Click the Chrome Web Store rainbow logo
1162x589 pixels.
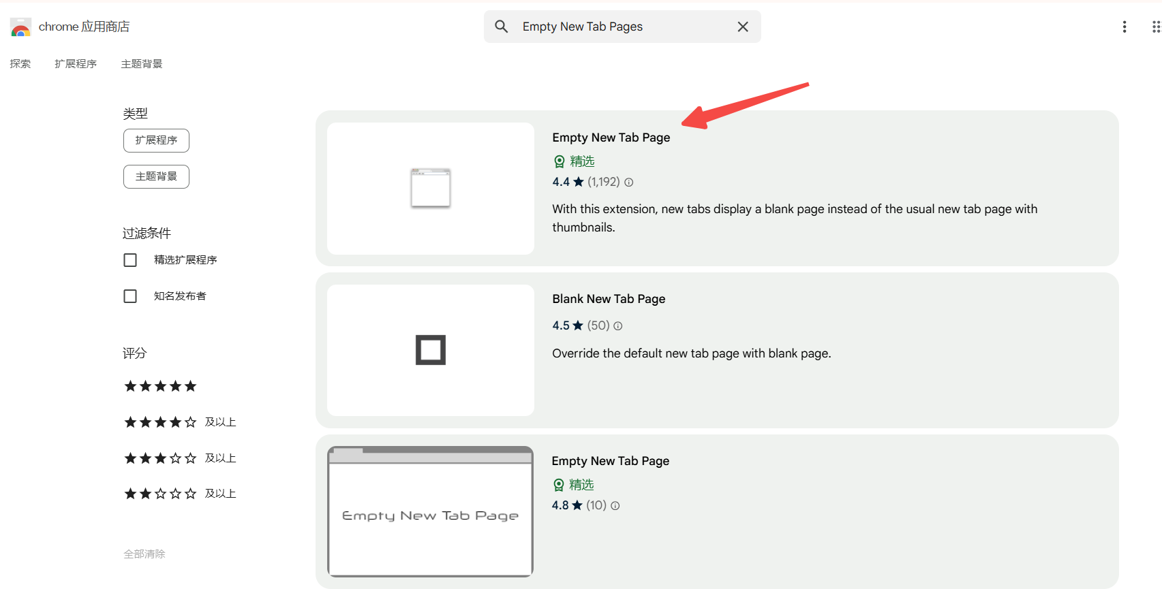pos(20,27)
